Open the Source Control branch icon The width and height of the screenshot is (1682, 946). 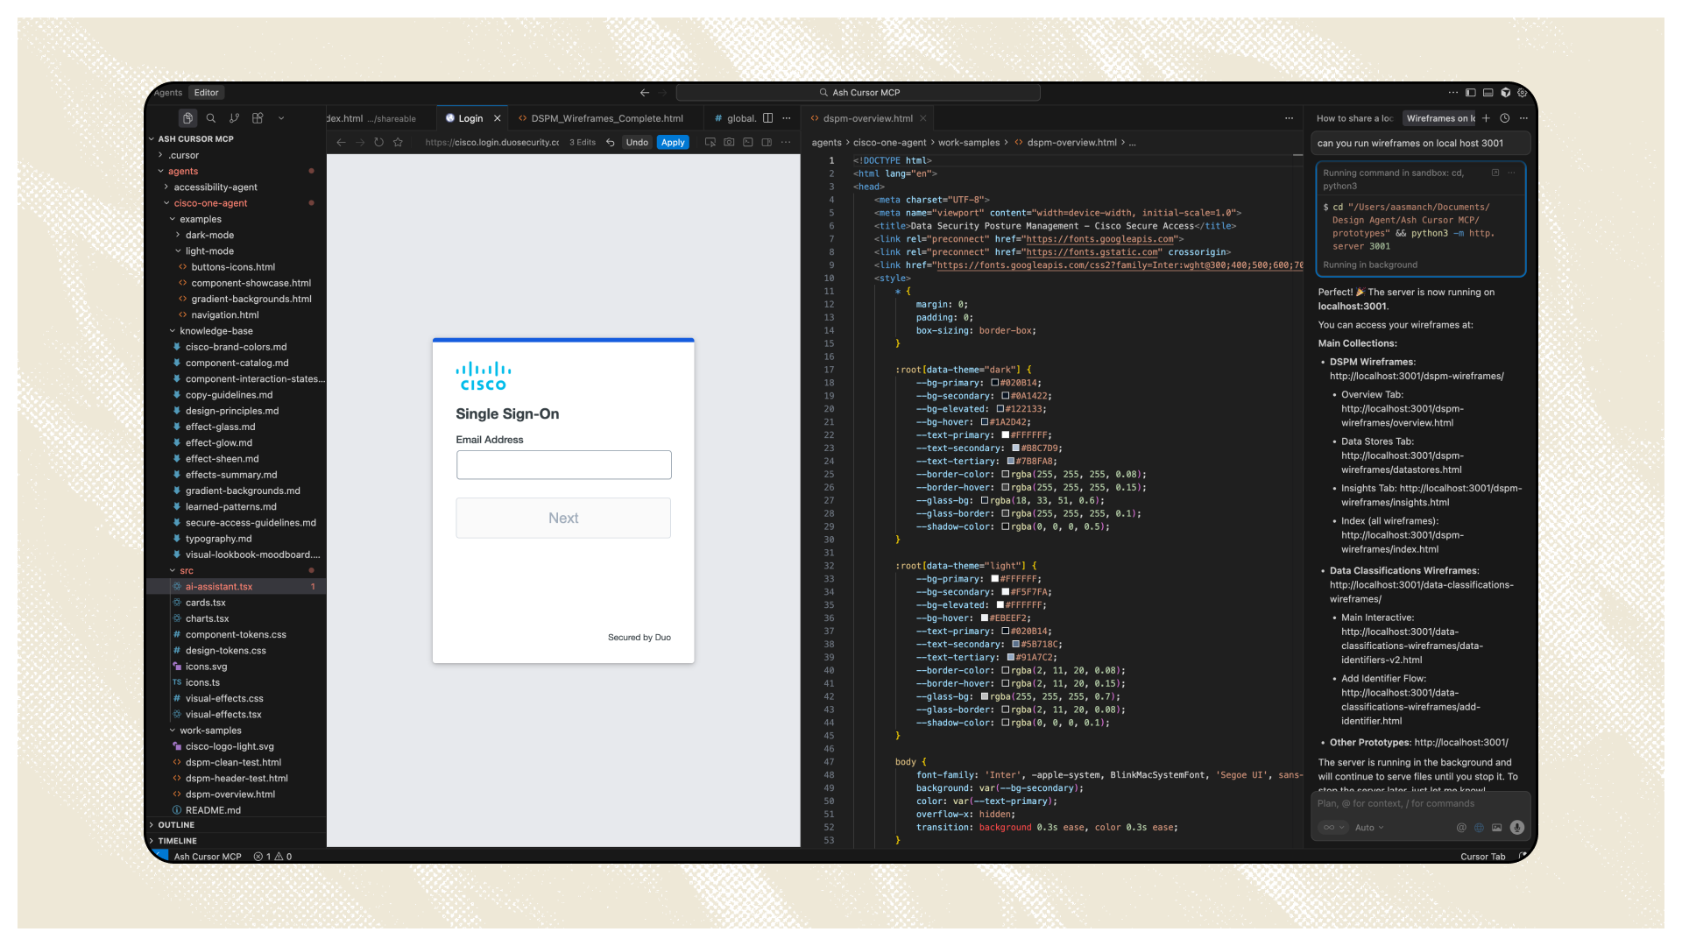coord(234,117)
